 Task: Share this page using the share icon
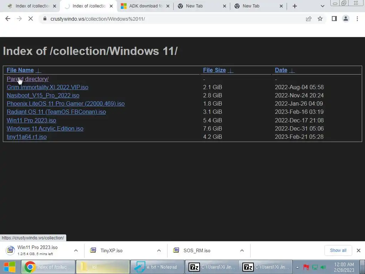[x=309, y=19]
